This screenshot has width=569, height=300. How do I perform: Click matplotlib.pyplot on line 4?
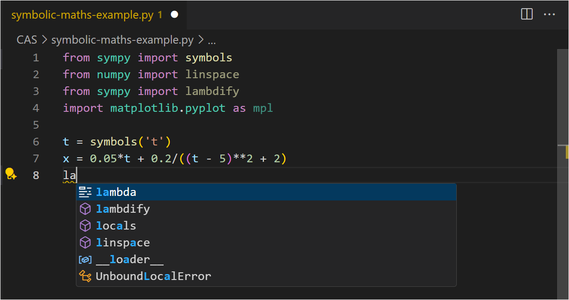pyautogui.click(x=168, y=108)
